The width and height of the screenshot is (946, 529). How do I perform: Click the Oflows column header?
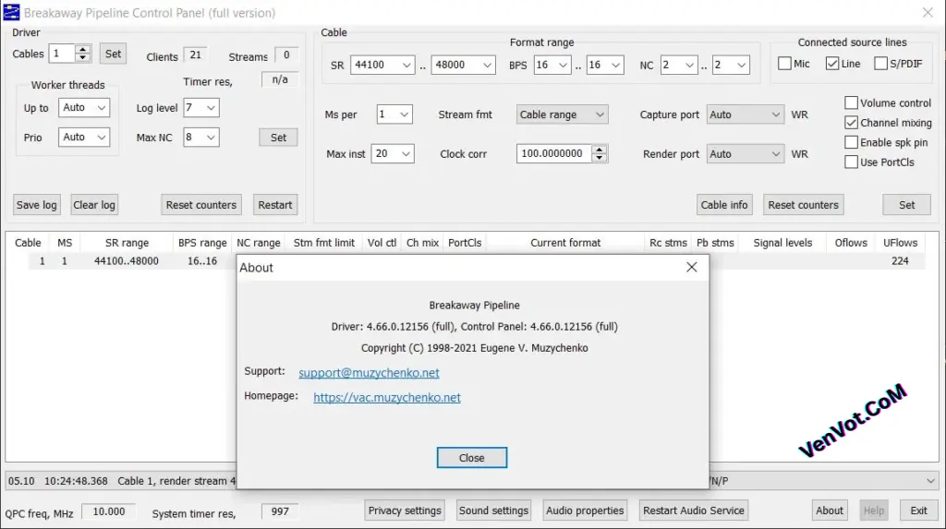tap(851, 243)
